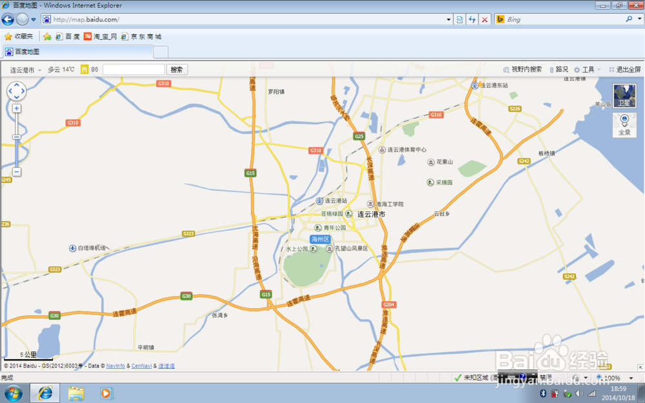Screen dimensions: 645x403
Task: Click the address bar with map.baidu.com
Action: tap(243, 19)
